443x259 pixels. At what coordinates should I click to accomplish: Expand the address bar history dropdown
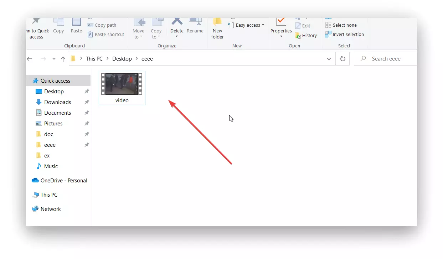pos(329,59)
